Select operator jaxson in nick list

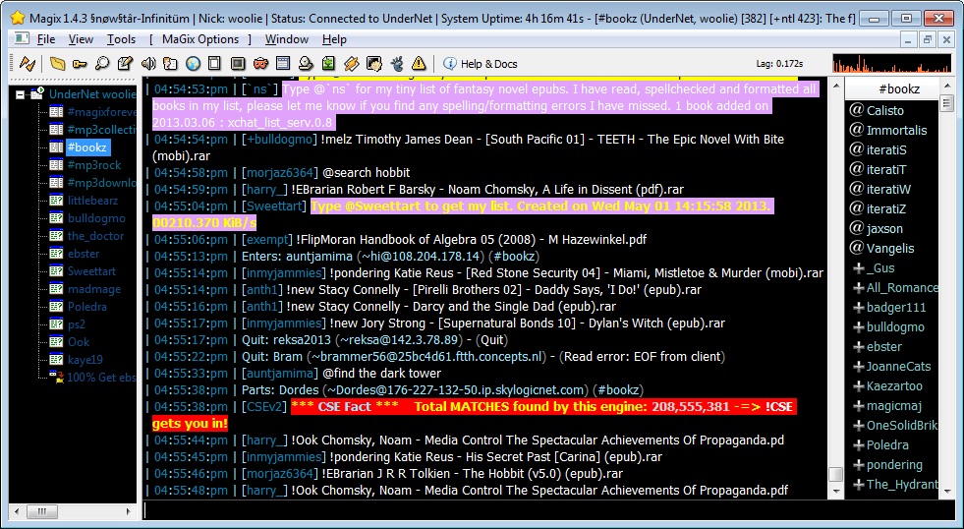[x=884, y=229]
